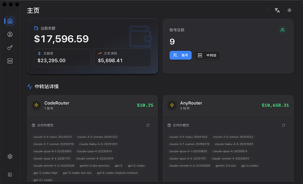This screenshot has width=303, height=184.
Task: Click the gpt-5 model tag in CodeRouter
Action: click(x=119, y=166)
